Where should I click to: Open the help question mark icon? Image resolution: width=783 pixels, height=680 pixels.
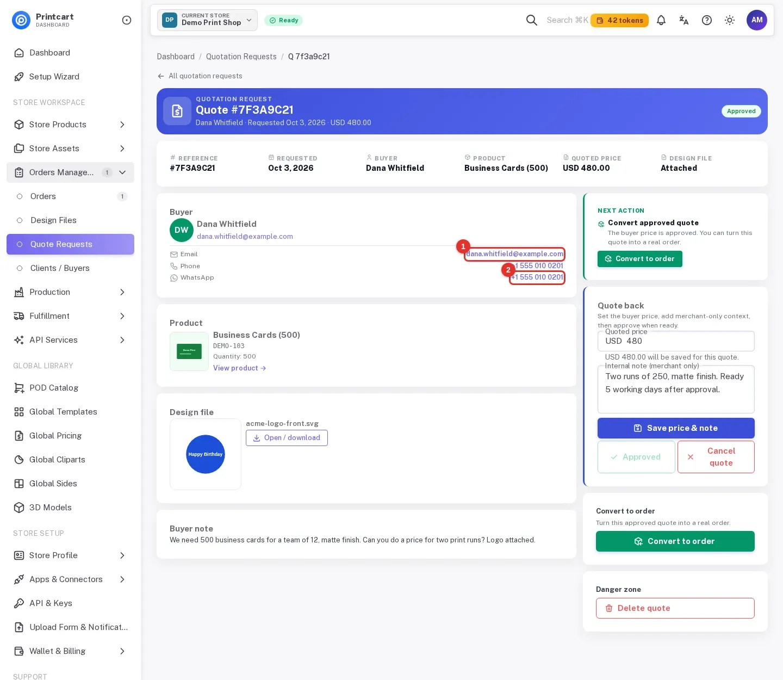pyautogui.click(x=707, y=20)
